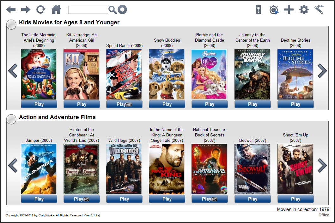Open the Jumper poster
The image size is (335, 223).
[x=39, y=169]
